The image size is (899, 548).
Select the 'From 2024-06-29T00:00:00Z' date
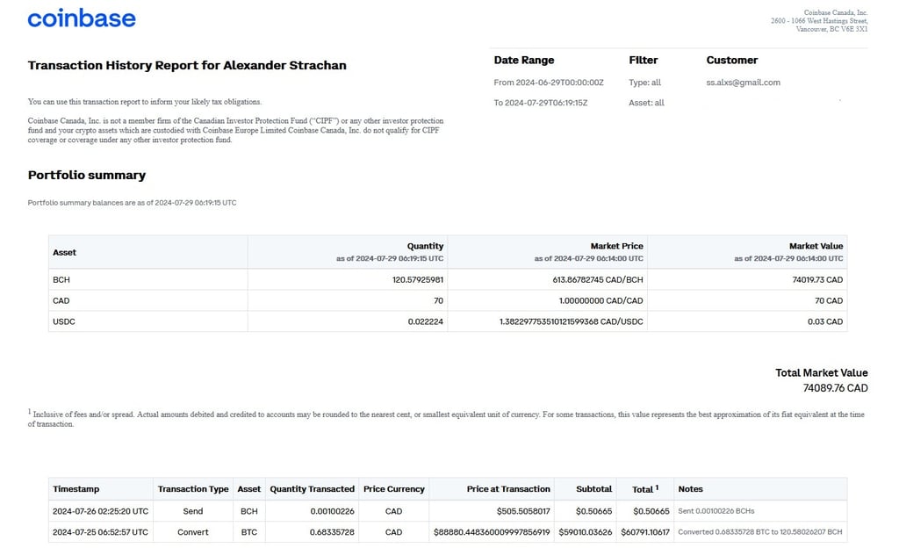click(549, 83)
